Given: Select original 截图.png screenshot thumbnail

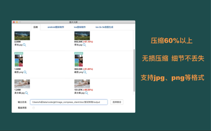Looking at the screenshot, I should (19, 59).
